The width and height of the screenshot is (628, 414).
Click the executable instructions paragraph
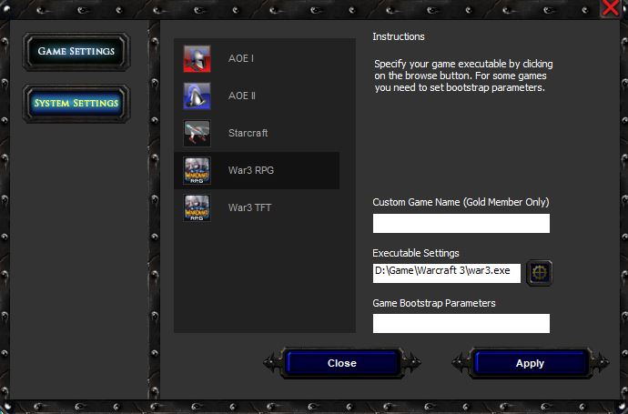463,76
